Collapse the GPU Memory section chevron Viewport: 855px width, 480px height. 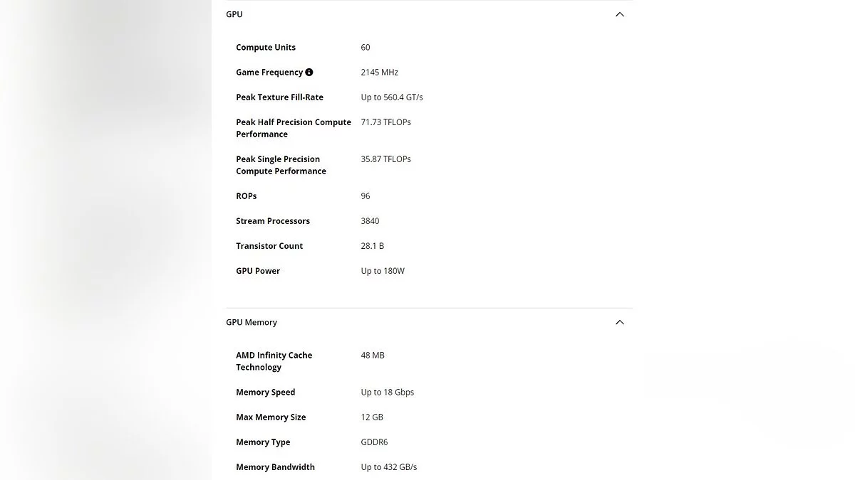(x=620, y=322)
